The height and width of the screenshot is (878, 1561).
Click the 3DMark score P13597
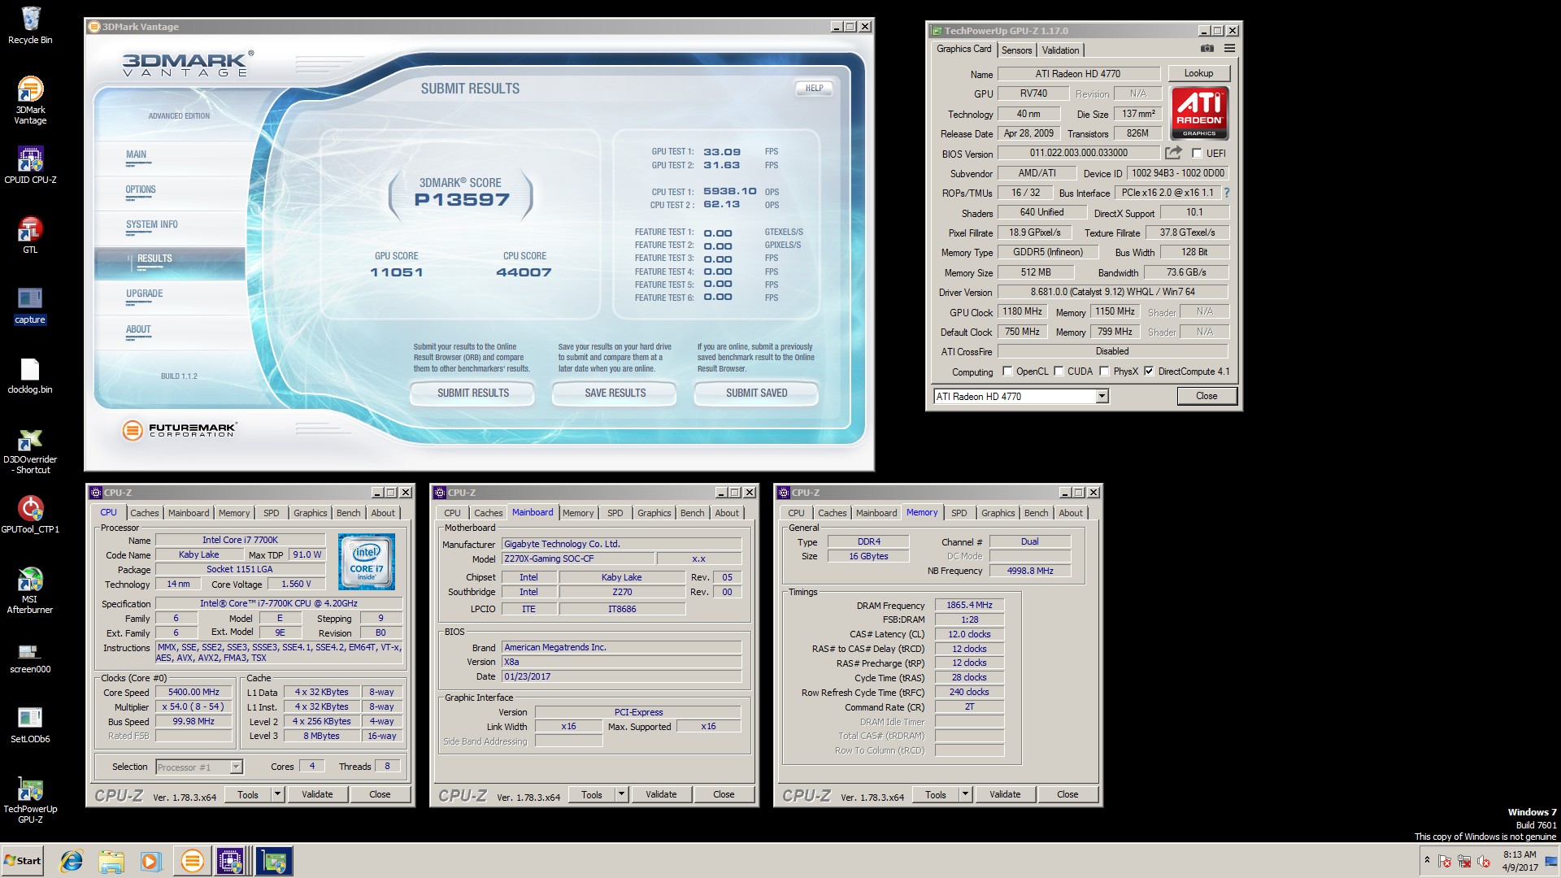point(462,199)
